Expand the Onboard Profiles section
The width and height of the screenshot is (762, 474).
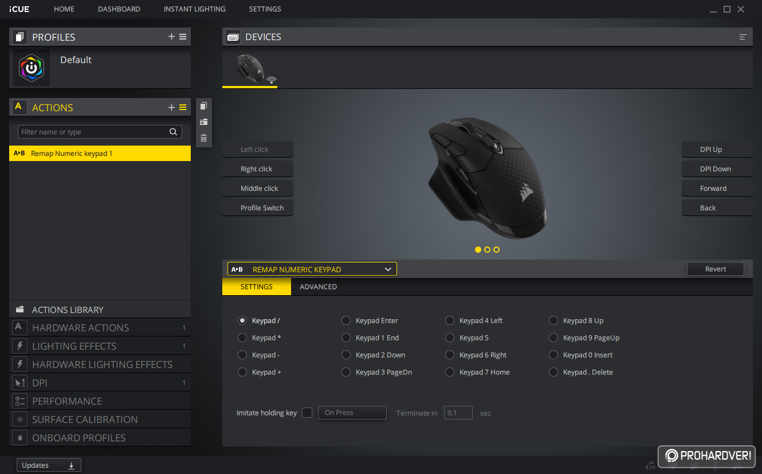point(100,438)
